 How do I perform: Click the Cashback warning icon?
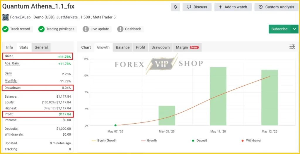point(120,29)
